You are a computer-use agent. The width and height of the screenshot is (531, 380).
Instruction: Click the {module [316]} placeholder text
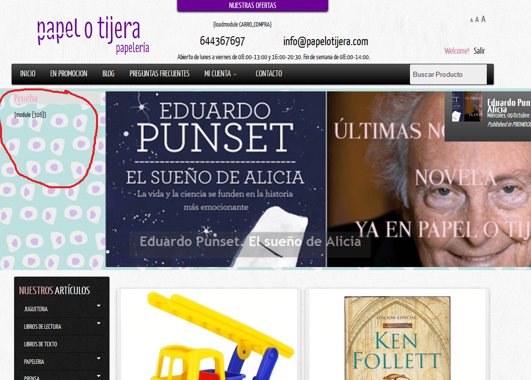tap(30, 115)
